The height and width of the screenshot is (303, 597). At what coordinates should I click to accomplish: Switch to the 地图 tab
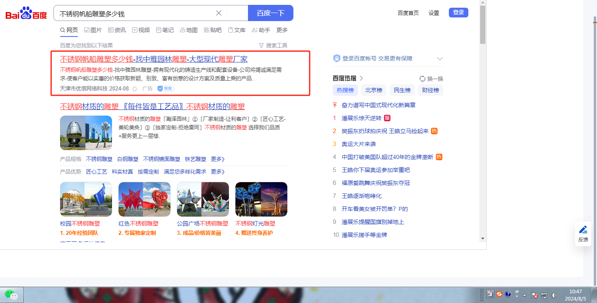tap(189, 30)
